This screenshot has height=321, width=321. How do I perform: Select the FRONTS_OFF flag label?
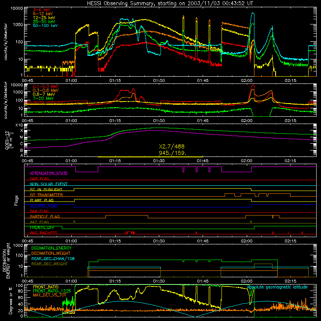pyautogui.click(x=42, y=228)
